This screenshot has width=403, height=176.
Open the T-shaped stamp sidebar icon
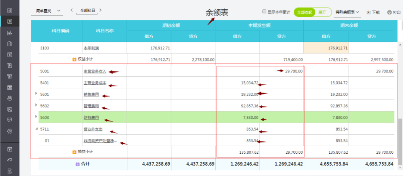pyautogui.click(x=10, y=76)
